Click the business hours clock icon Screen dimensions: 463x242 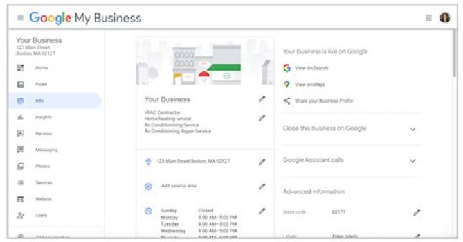click(x=149, y=211)
